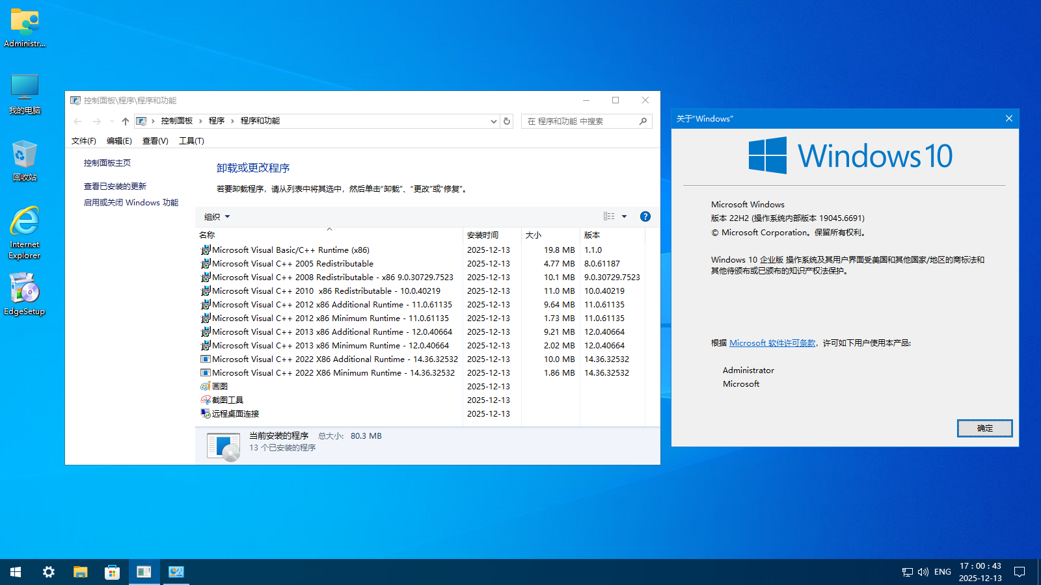Open volume control tray icon
1041x585 pixels.
[923, 572]
